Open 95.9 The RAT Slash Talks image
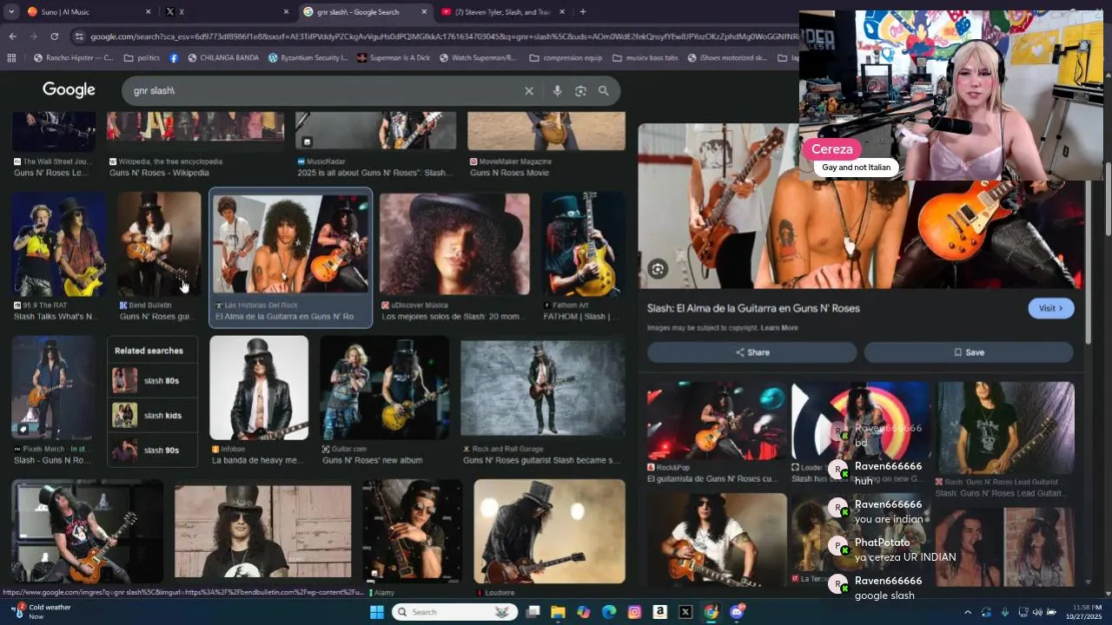Screen dimensions: 1112x625 pyautogui.click(x=58, y=244)
